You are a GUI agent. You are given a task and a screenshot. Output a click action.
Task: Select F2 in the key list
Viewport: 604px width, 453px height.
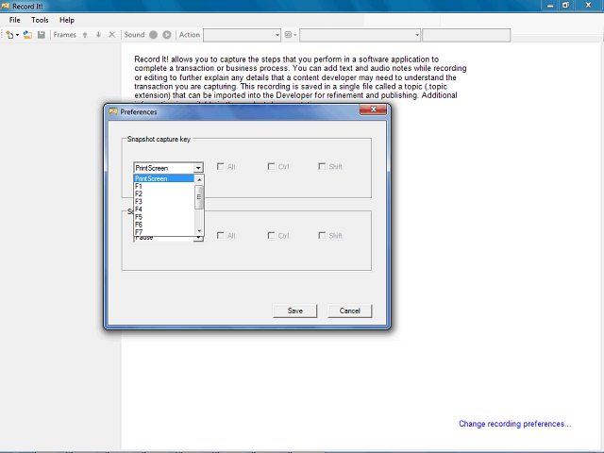tap(163, 193)
